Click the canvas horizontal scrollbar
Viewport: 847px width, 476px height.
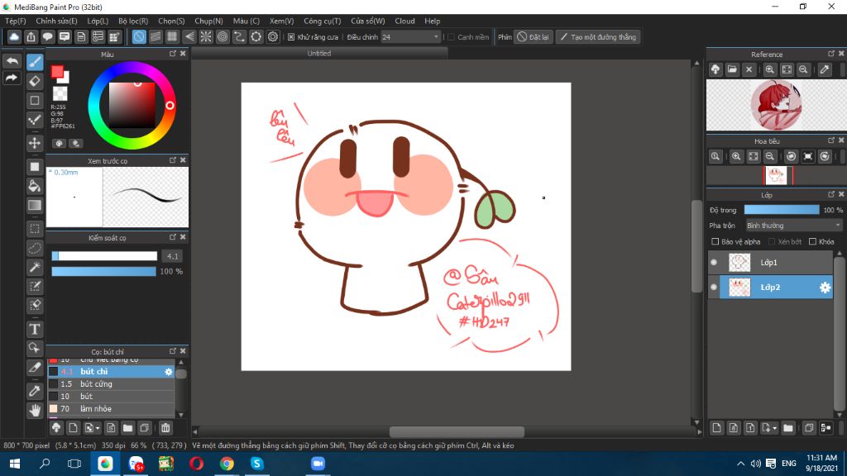point(457,431)
